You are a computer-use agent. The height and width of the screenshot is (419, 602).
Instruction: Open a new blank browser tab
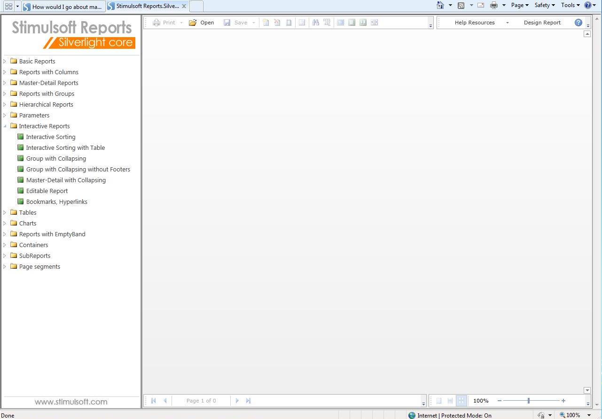coord(196,7)
